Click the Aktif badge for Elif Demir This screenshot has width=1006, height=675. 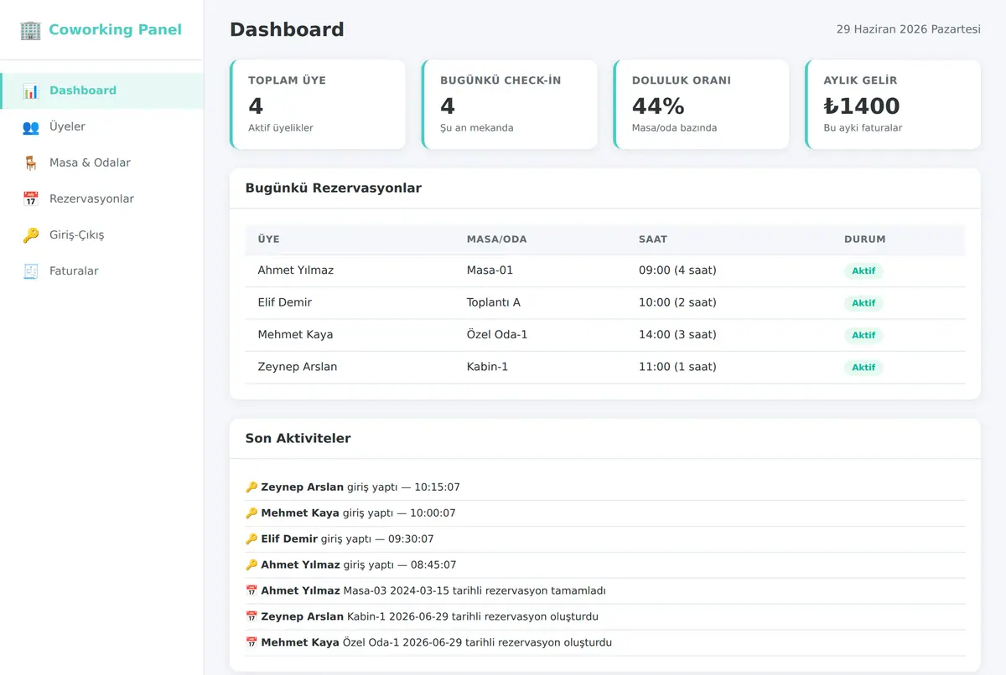863,303
